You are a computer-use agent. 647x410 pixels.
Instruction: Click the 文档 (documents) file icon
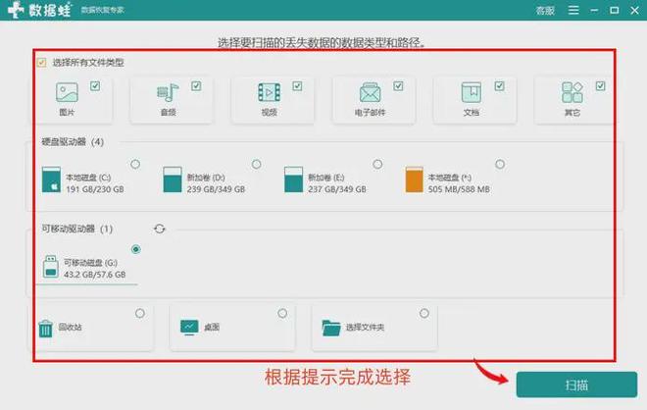pos(472,93)
